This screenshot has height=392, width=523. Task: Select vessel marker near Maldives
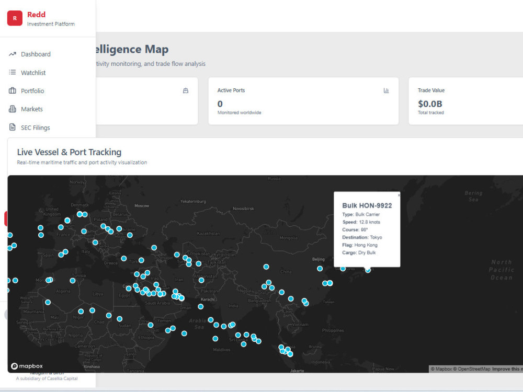[x=215, y=339]
